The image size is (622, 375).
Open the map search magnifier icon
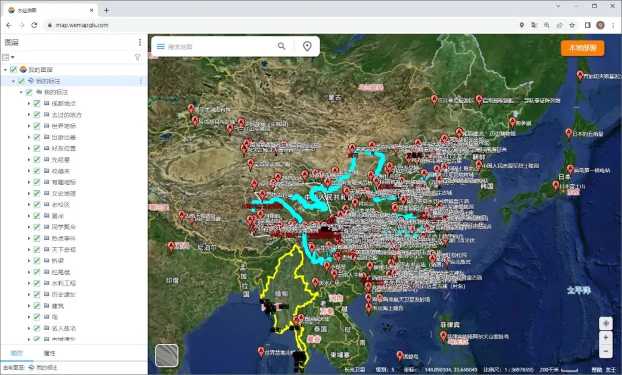[281, 46]
